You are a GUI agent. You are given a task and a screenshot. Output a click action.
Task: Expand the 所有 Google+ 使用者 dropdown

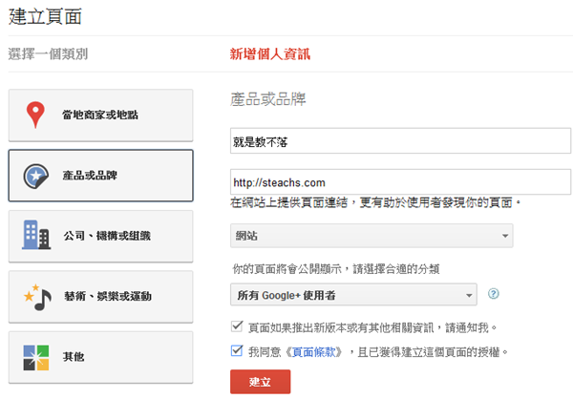point(353,294)
